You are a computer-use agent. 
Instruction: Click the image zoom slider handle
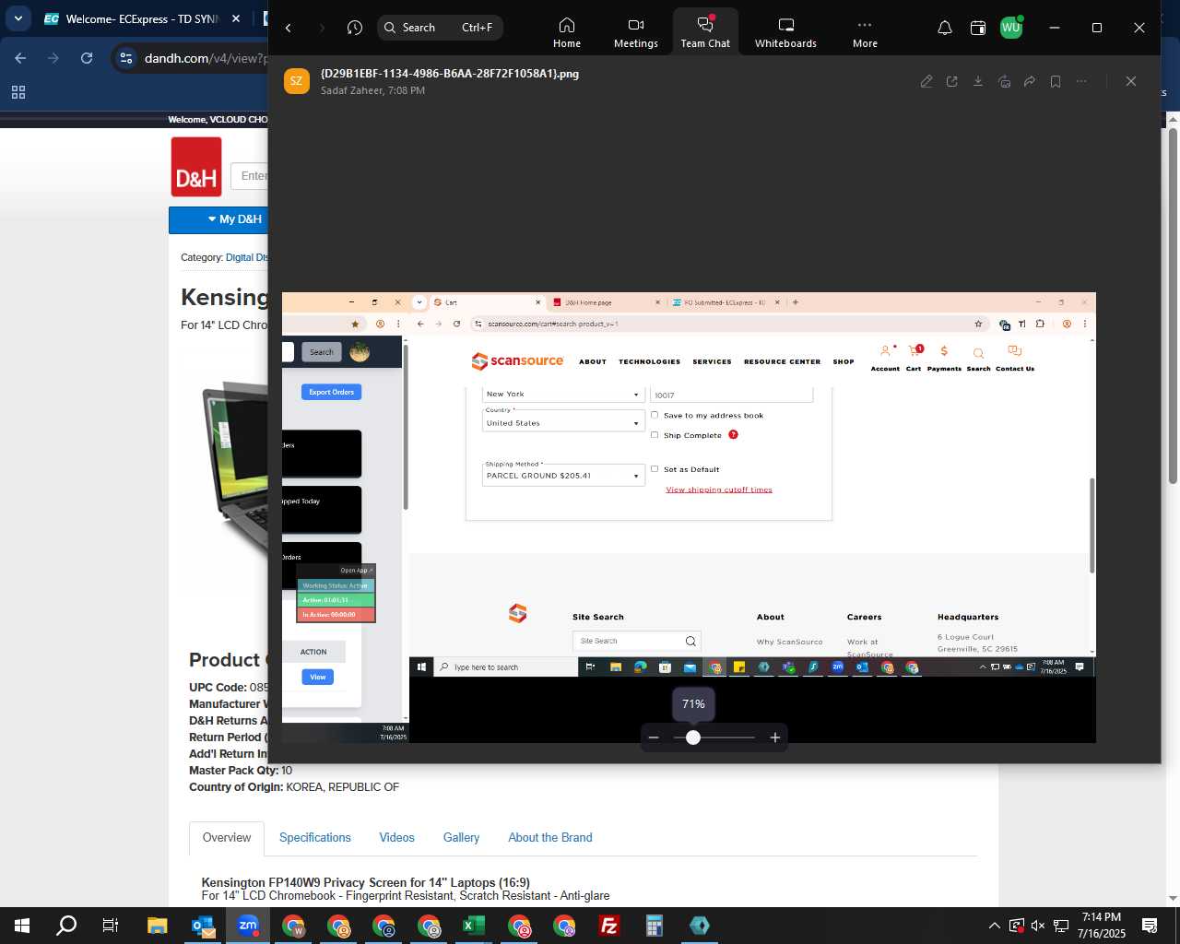693,737
